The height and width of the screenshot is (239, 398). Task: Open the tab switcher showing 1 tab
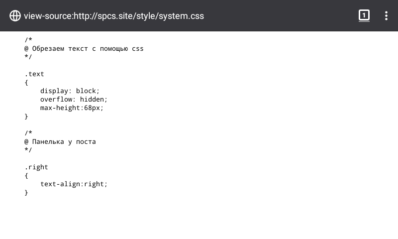364,15
